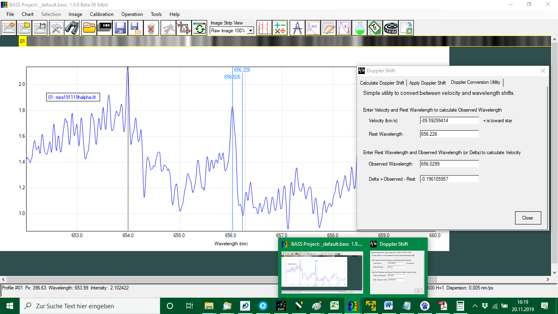Open the measurement compass tool
The image size is (558, 314).
297,28
